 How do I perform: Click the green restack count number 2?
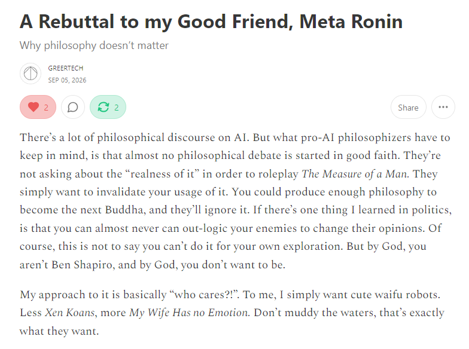[116, 108]
